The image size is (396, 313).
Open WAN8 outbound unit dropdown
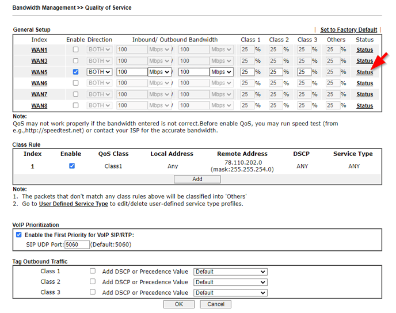(x=222, y=105)
